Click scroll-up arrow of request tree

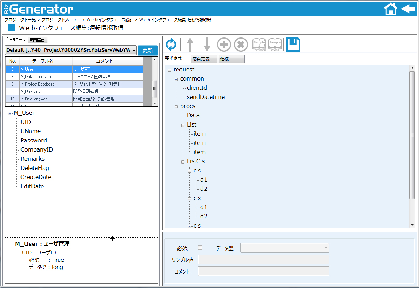pos(412,69)
